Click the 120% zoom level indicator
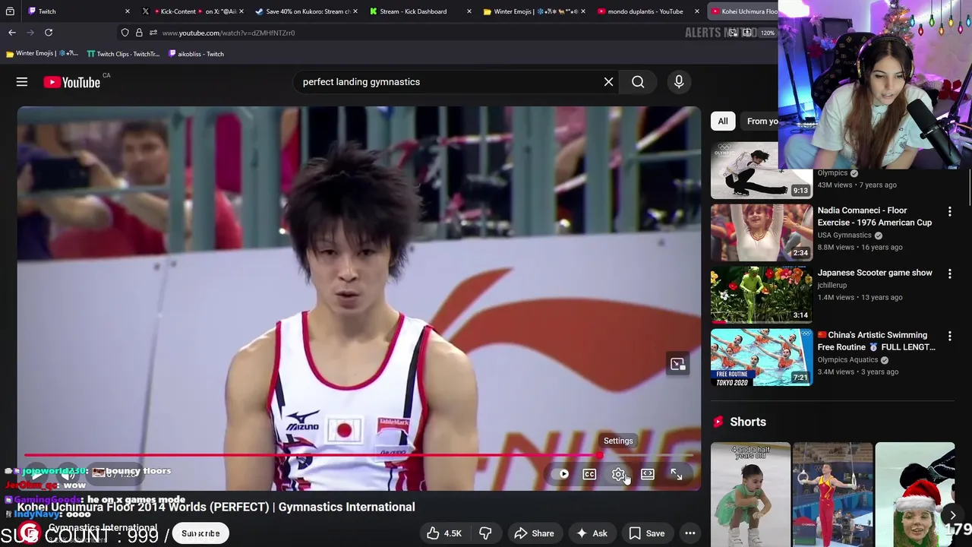Image resolution: width=972 pixels, height=547 pixels. 768,33
